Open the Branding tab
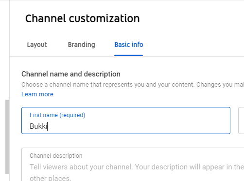The height and width of the screenshot is (181, 244). click(82, 45)
